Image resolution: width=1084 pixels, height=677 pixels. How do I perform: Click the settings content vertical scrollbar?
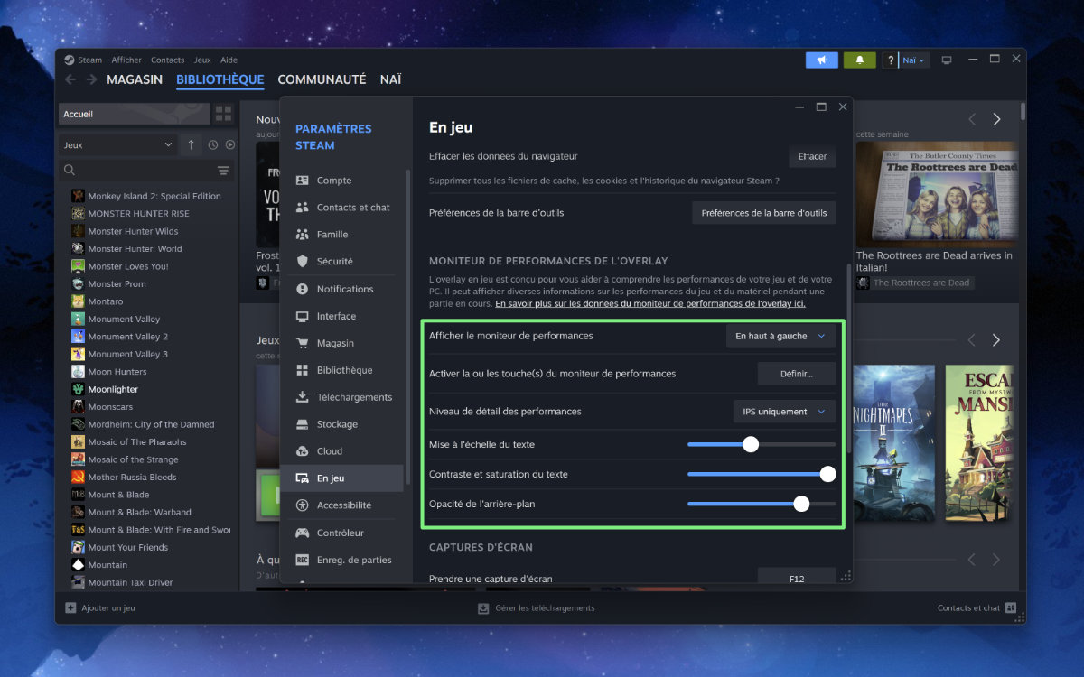pyautogui.click(x=849, y=357)
